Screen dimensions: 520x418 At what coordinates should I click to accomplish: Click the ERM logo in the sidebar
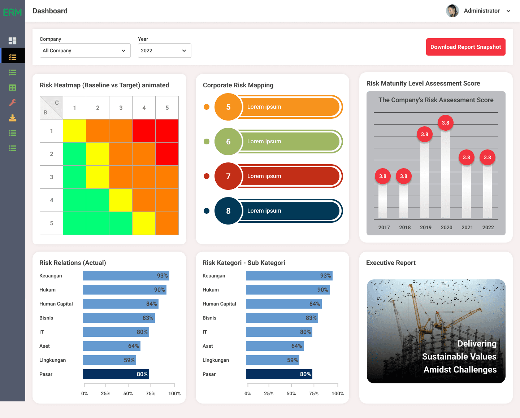tap(12, 12)
